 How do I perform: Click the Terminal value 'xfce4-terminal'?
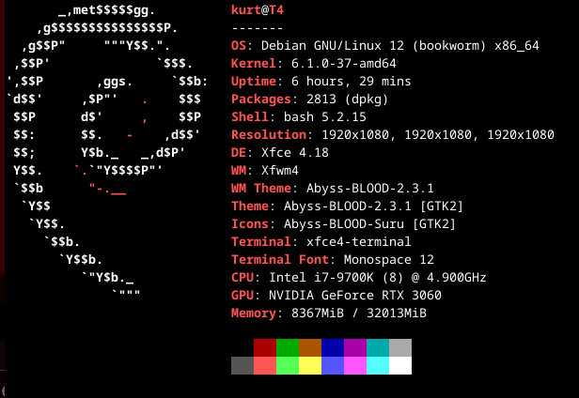pyautogui.click(x=358, y=241)
